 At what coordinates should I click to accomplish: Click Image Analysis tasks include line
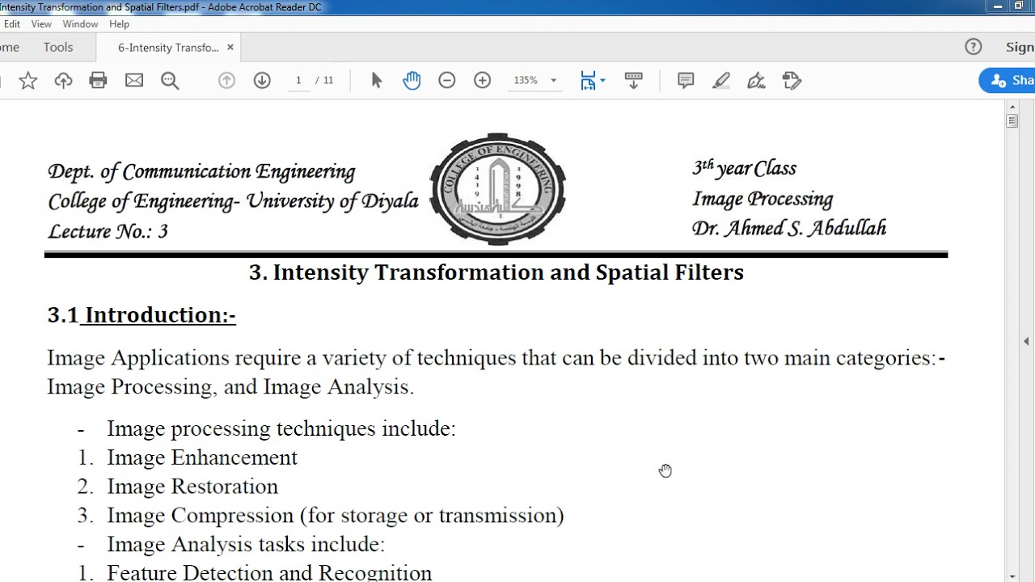tap(246, 545)
